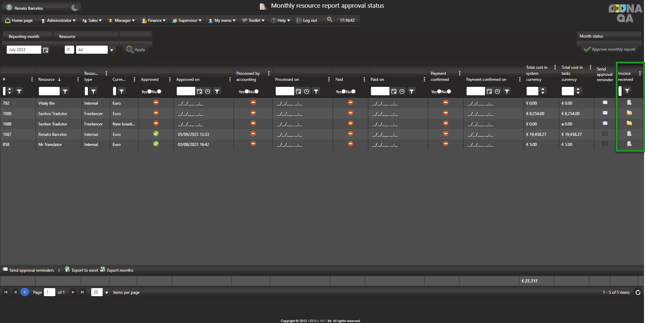This screenshot has height=323, width=645.
Task: Click Approve monthly report button
Action: (x=609, y=49)
